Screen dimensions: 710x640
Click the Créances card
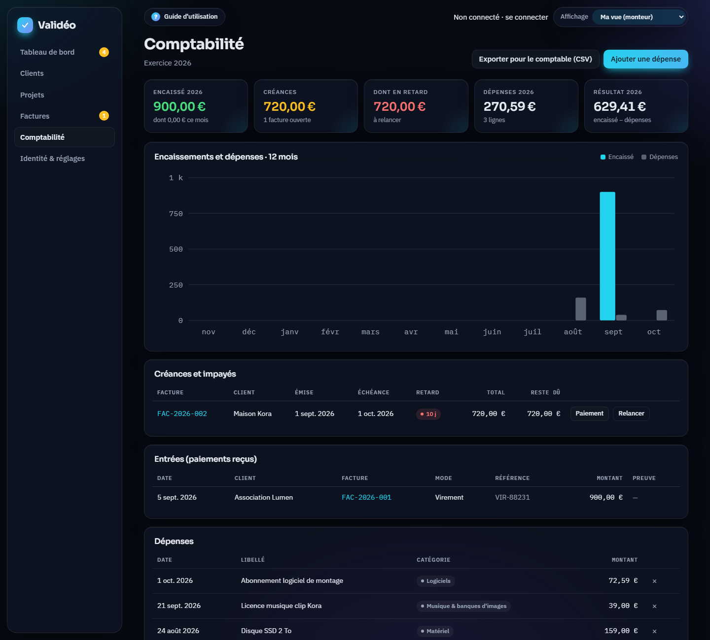(306, 106)
